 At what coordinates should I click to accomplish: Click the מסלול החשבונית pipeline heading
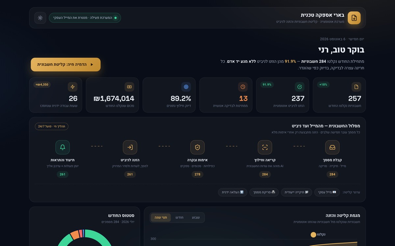coord(326,126)
